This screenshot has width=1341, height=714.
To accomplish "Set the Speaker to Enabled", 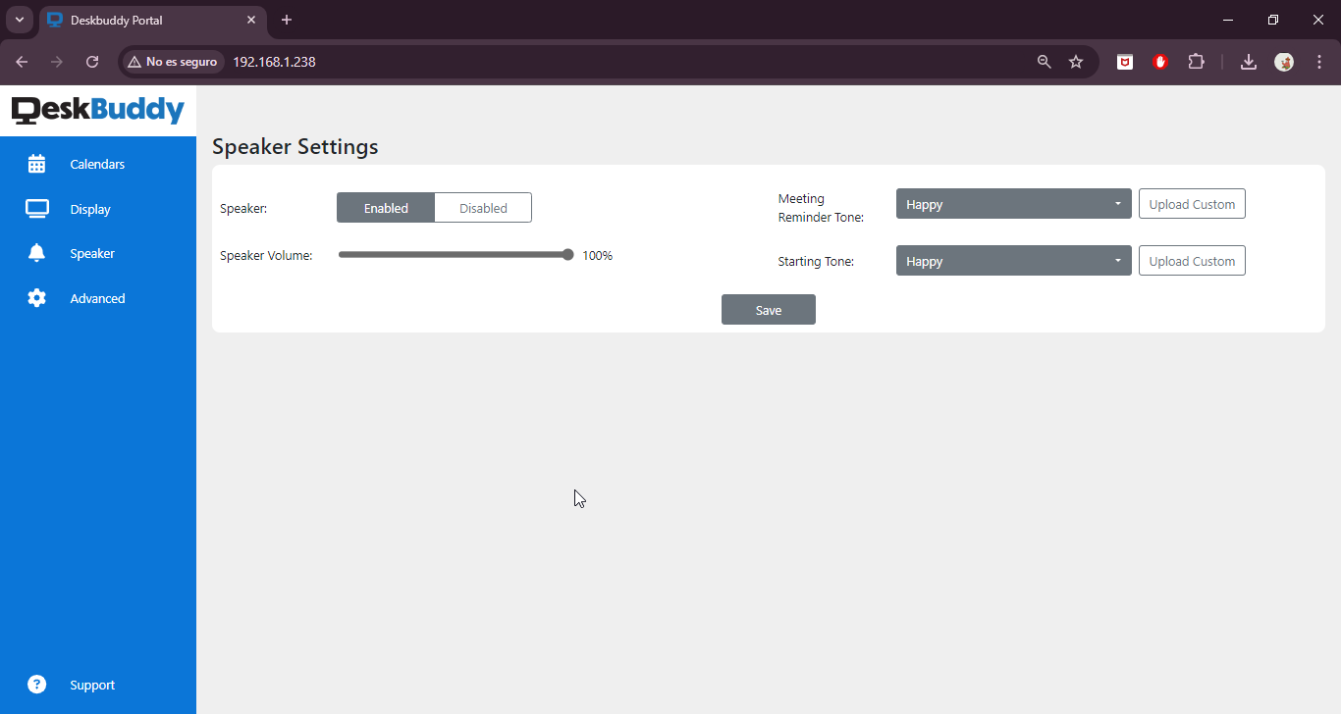I will click(x=386, y=208).
